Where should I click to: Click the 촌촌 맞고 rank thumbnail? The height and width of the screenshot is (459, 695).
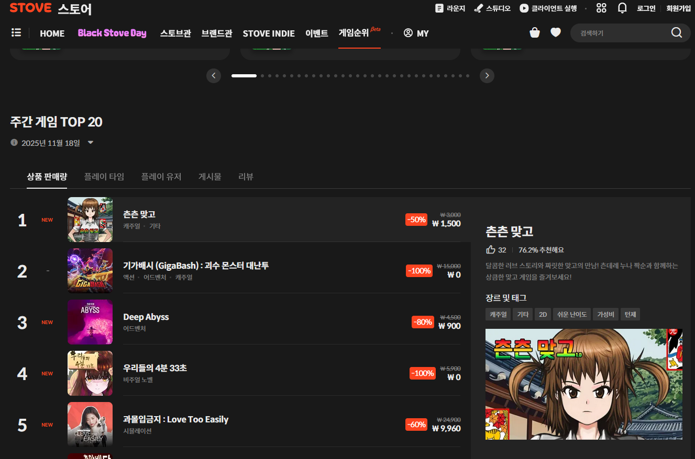[90, 220]
